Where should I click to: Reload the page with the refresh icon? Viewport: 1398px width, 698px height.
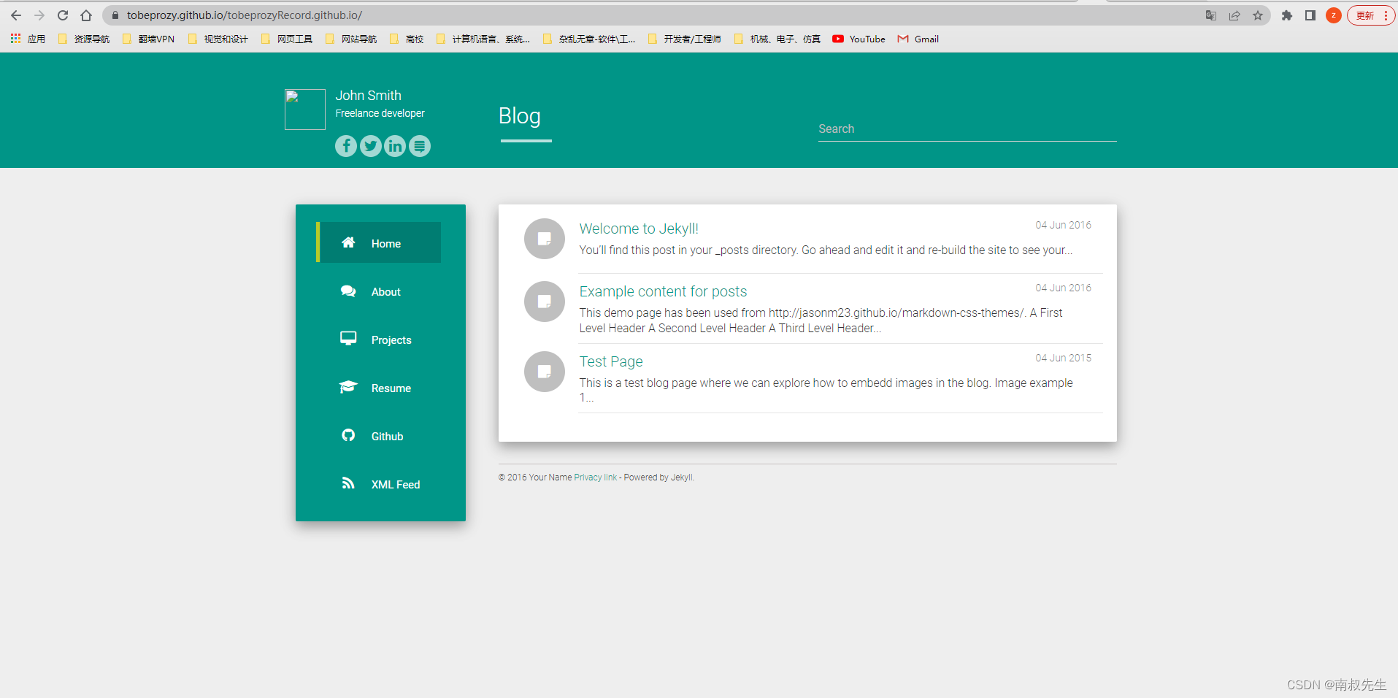click(63, 15)
